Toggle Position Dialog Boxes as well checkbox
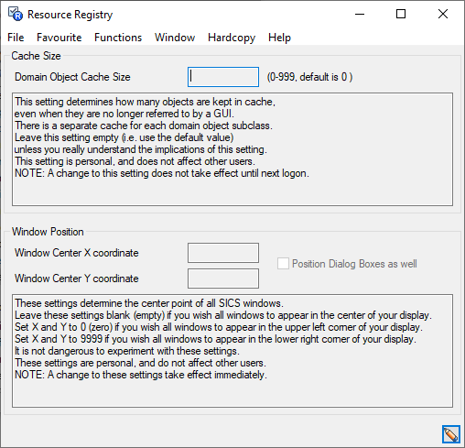Image resolution: width=465 pixels, height=448 pixels. coord(283,264)
